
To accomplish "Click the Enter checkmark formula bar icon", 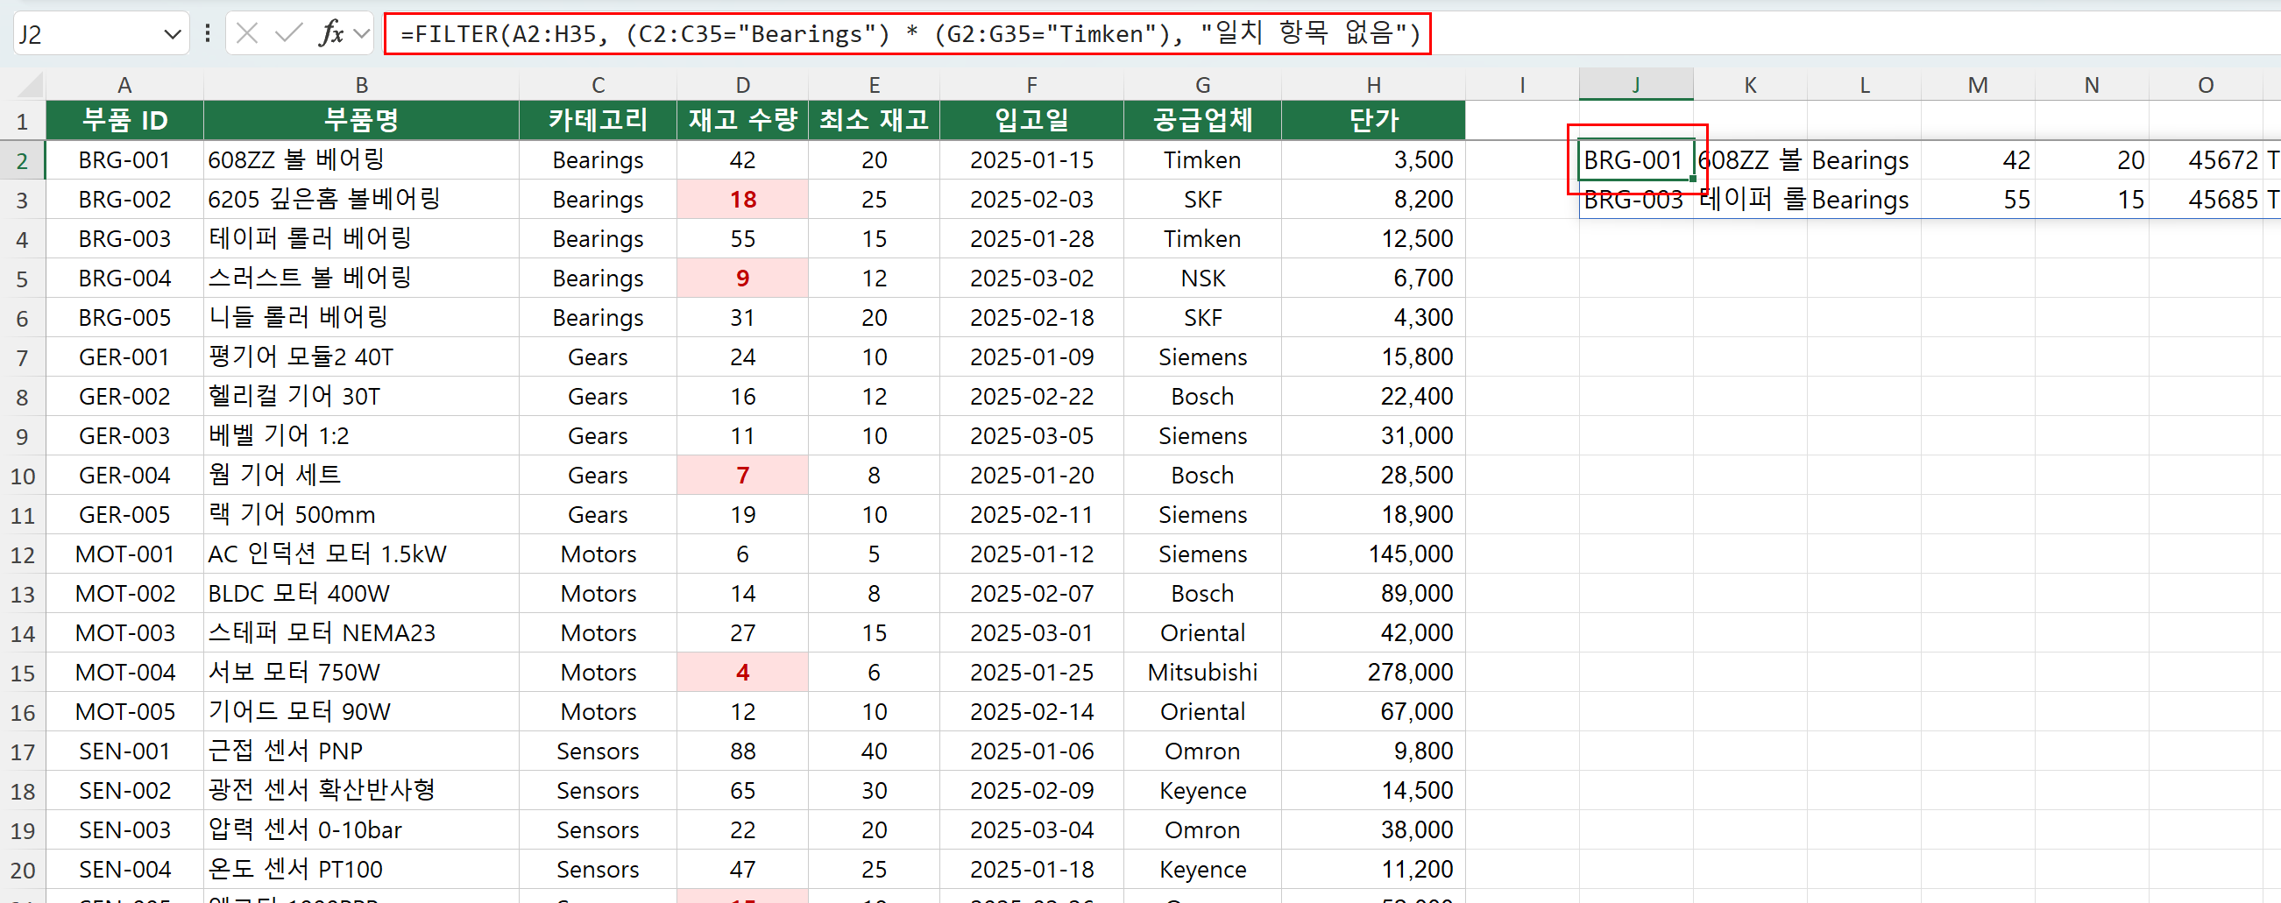I will [x=288, y=33].
